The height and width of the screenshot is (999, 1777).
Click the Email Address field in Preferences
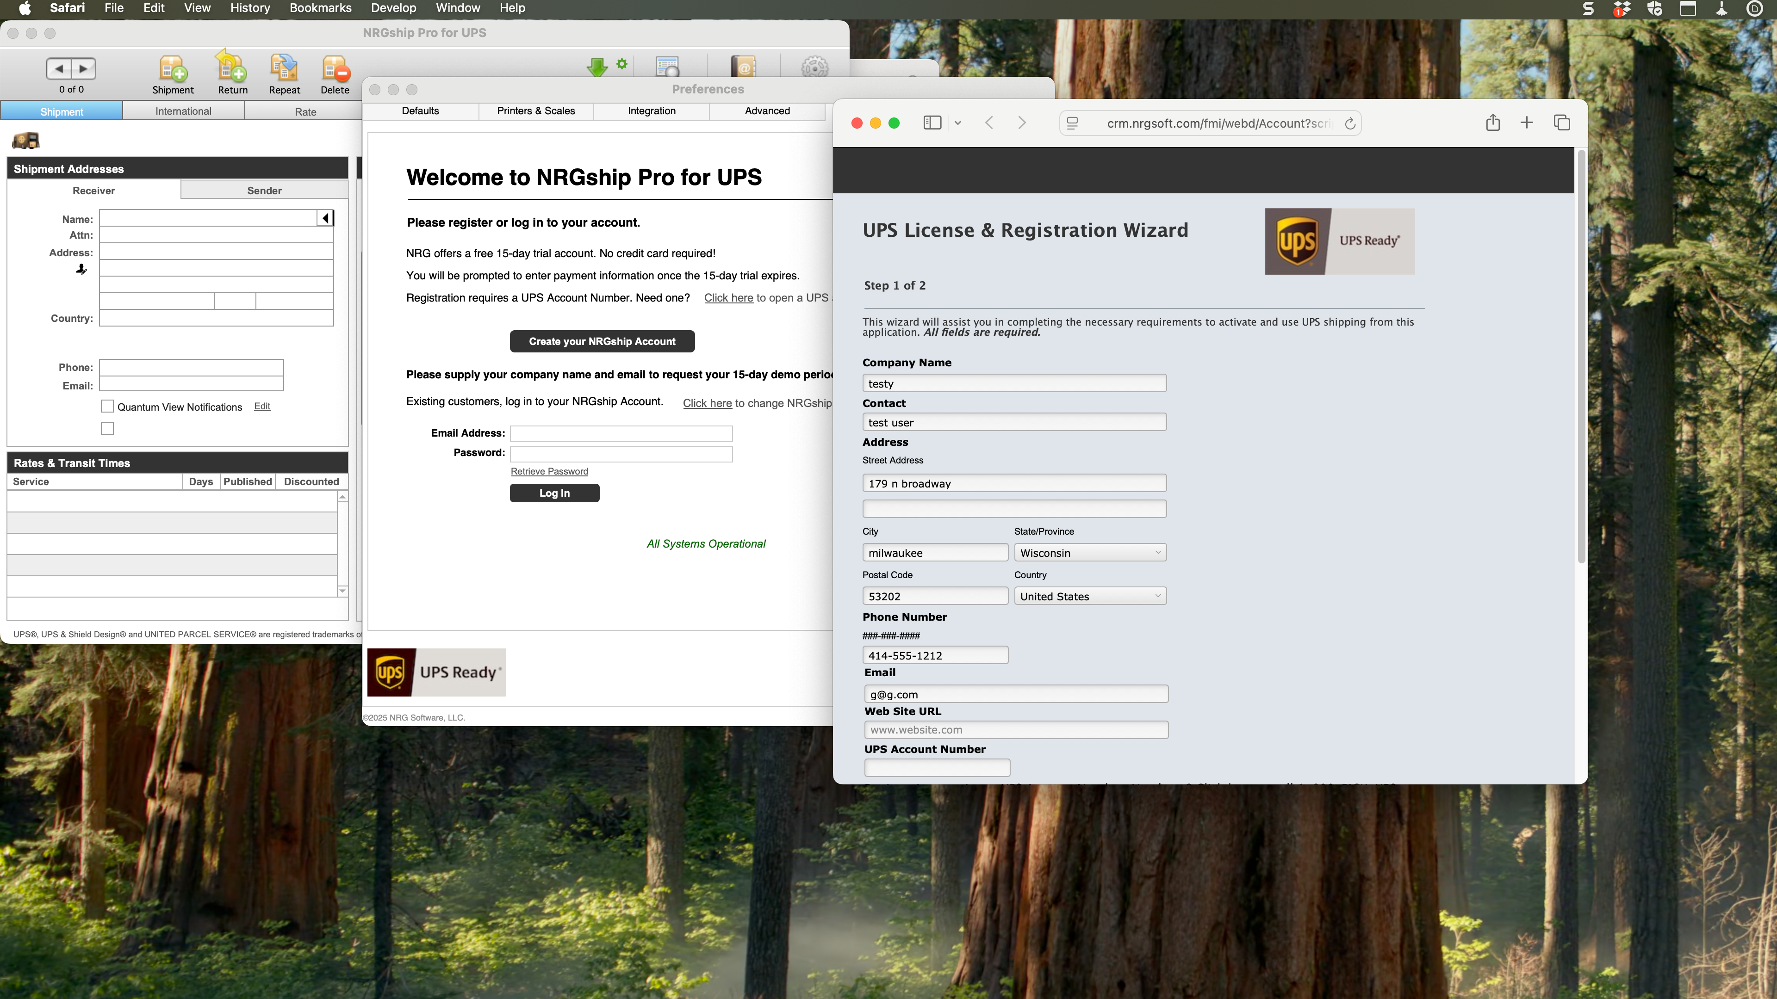pos(621,434)
